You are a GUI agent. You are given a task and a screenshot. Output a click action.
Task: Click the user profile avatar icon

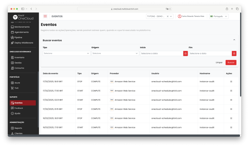point(180,16)
